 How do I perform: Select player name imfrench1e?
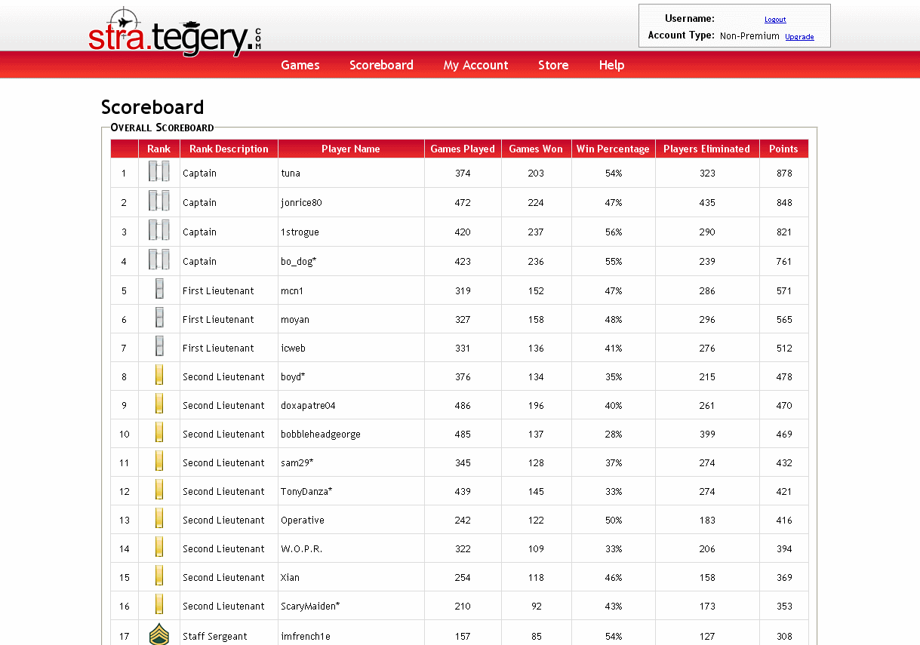[306, 636]
